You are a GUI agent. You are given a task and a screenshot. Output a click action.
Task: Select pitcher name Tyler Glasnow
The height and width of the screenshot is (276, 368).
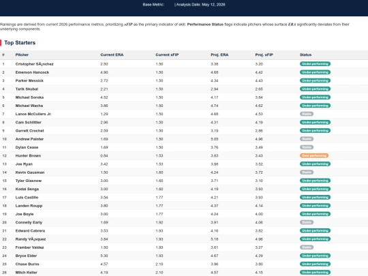(x=29, y=181)
